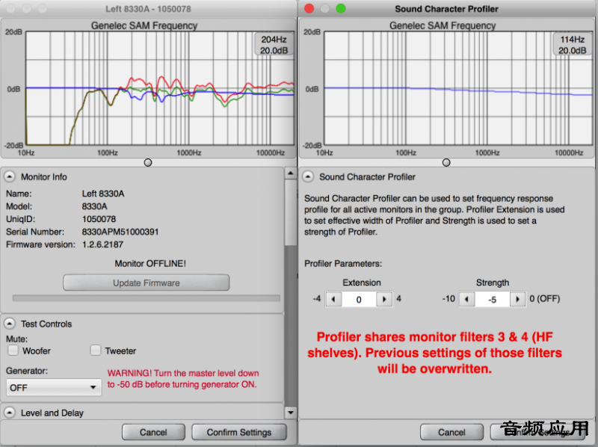This screenshot has height=447, width=598.
Task: Click the Sound Character Profiler frequency graph
Action: point(458,88)
